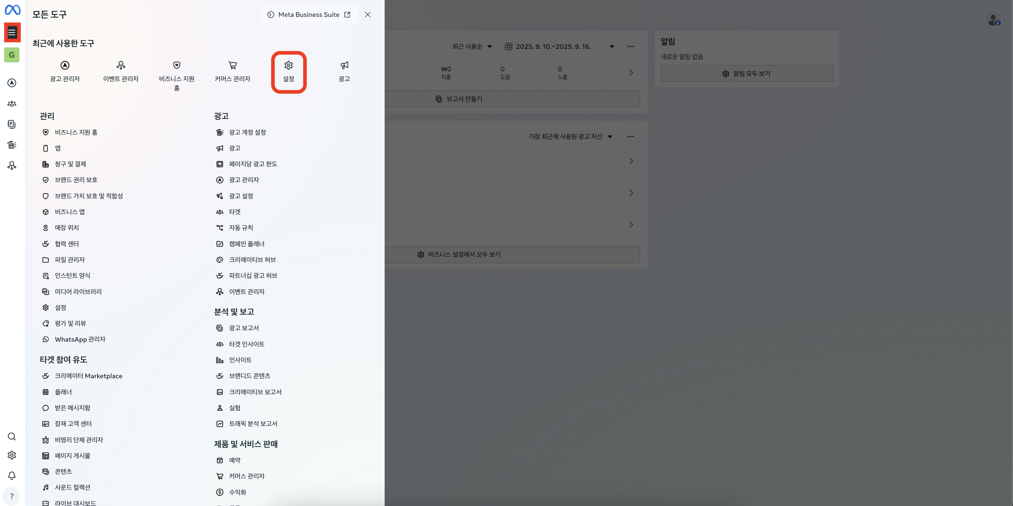Expand the 최근 사용순 sort dropdown
1013x506 pixels.
[x=472, y=46]
